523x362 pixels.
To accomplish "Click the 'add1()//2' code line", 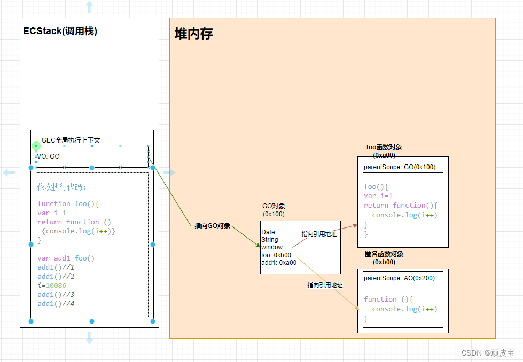I will click(56, 277).
